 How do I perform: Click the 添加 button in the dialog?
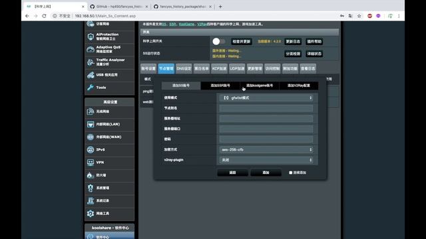(266, 173)
